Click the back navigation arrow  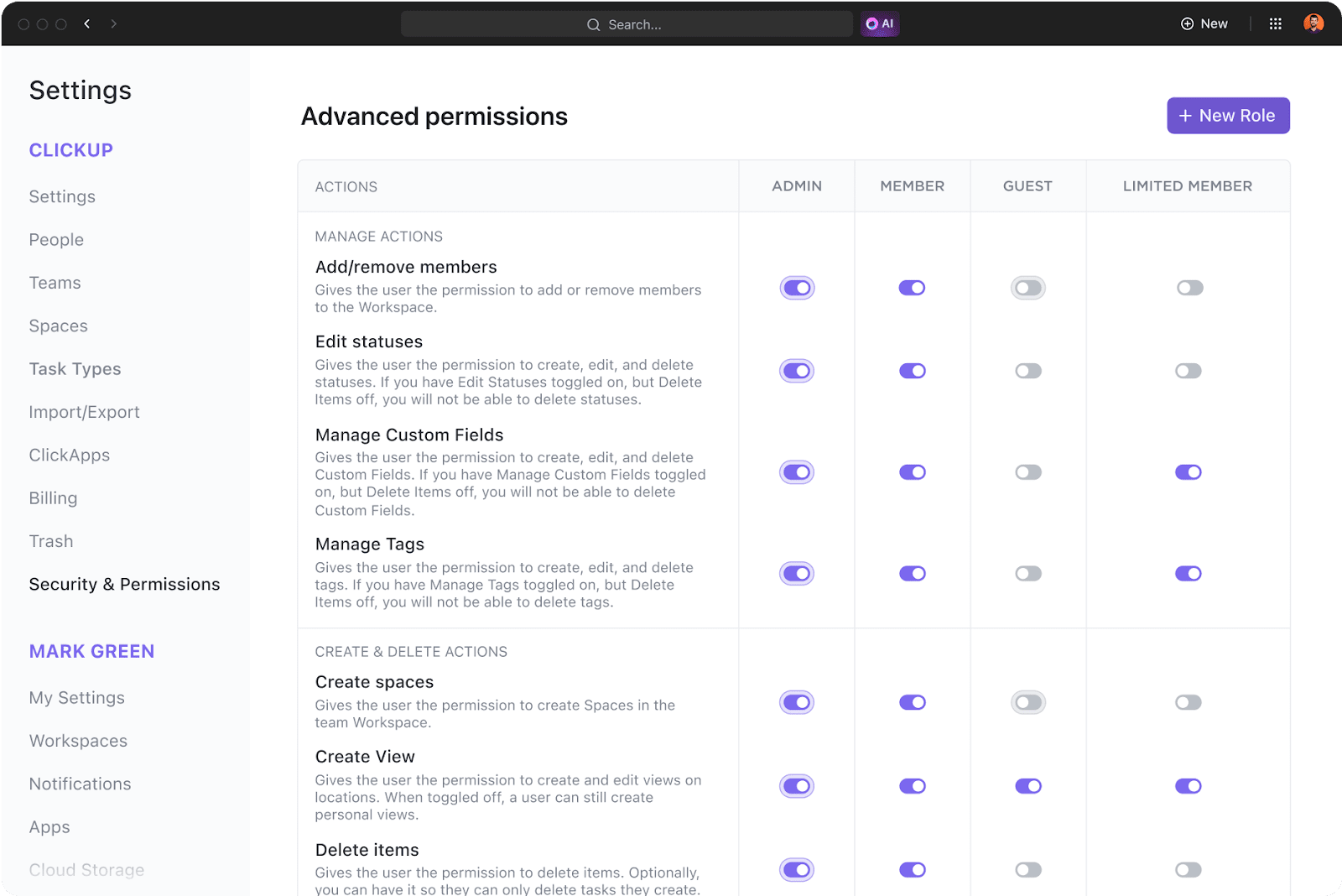tap(87, 23)
